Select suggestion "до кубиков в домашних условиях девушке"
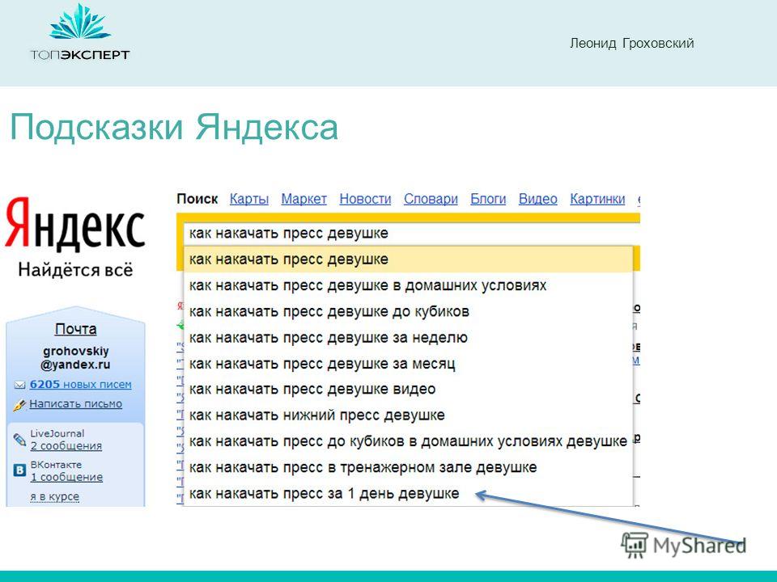 pyautogui.click(x=408, y=441)
